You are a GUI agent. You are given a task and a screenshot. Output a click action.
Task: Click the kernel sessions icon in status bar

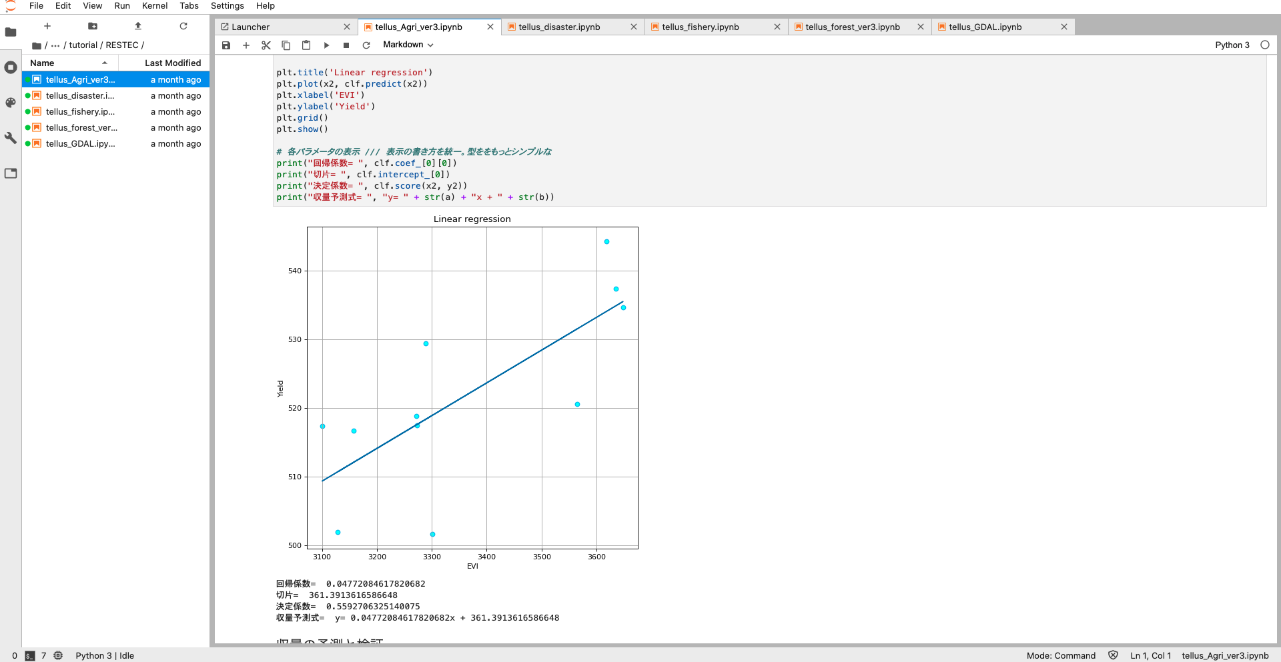[x=58, y=655]
